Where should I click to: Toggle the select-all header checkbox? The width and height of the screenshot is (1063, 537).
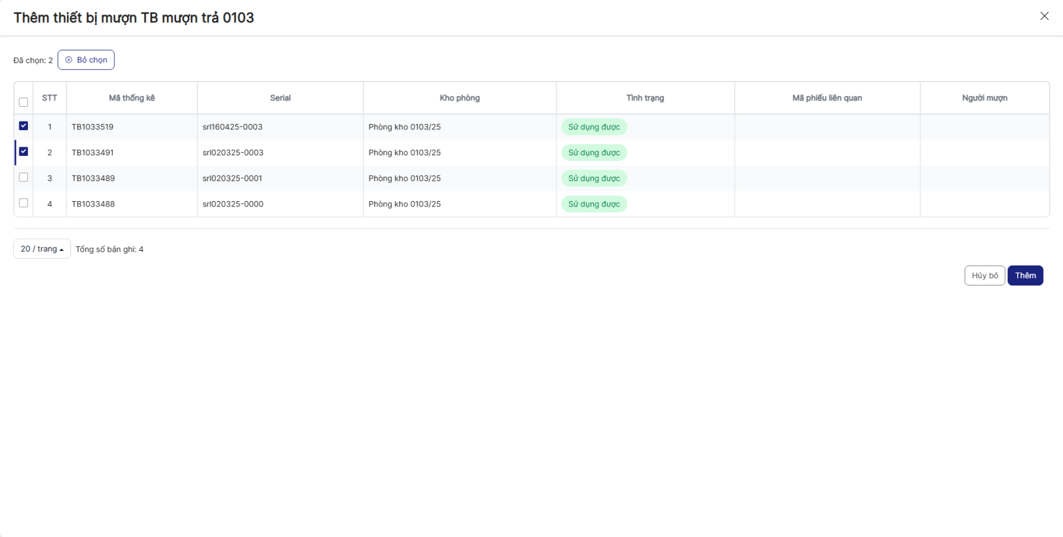[23, 102]
